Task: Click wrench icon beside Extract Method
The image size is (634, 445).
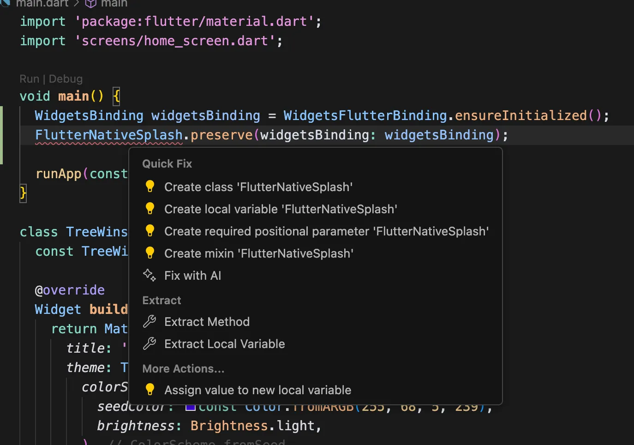Action: 150,321
